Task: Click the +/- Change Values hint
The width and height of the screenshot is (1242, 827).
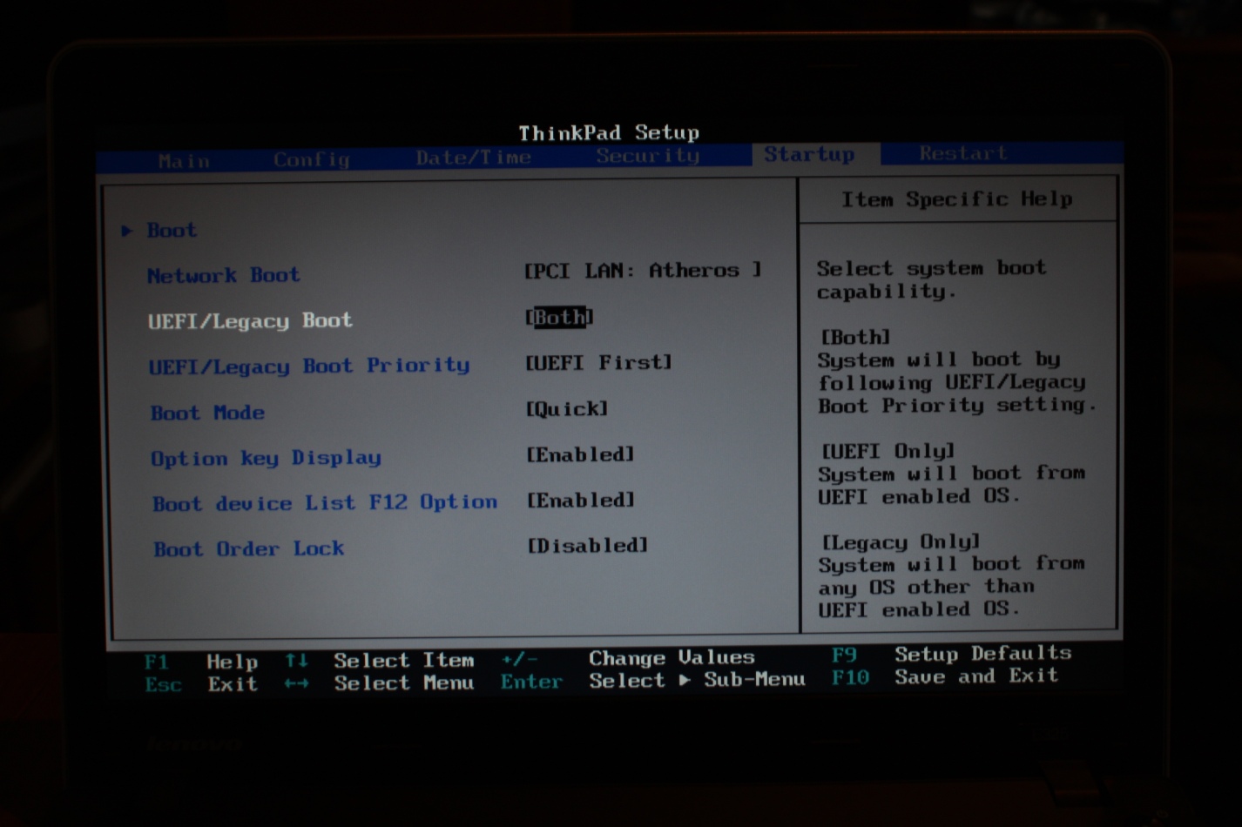Action: coord(628,658)
